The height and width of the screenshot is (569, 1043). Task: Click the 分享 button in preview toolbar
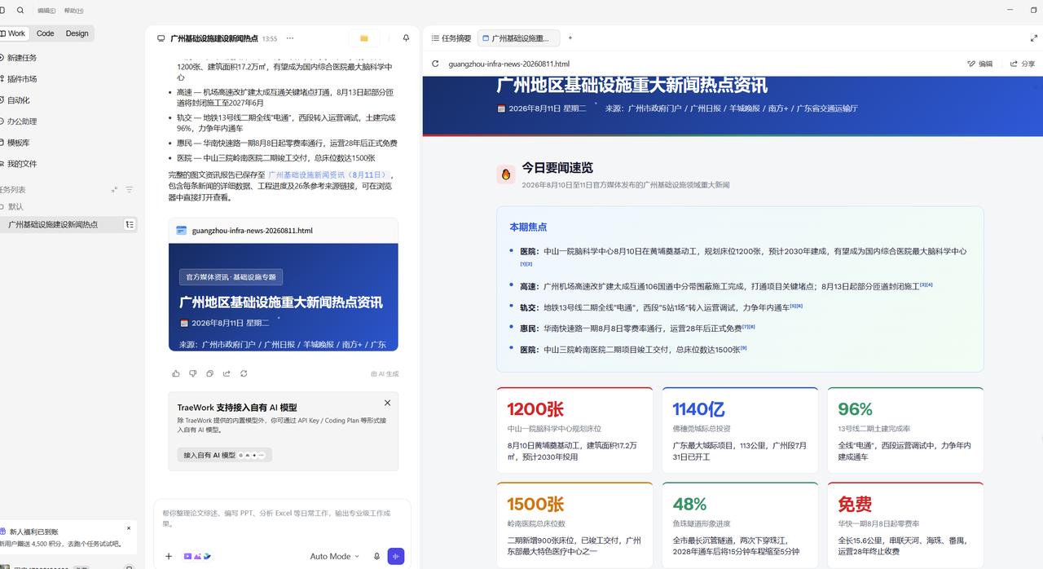point(1023,64)
